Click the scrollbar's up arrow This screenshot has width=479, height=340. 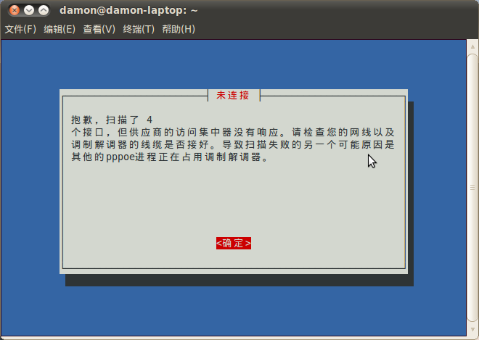[472, 46]
